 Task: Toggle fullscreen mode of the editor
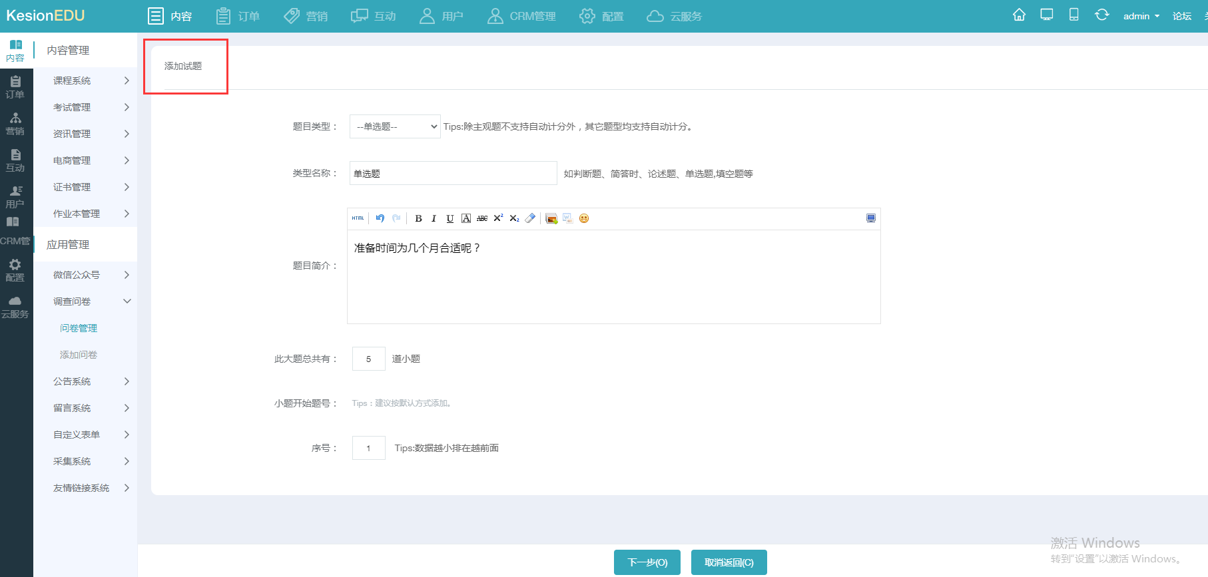(x=870, y=218)
